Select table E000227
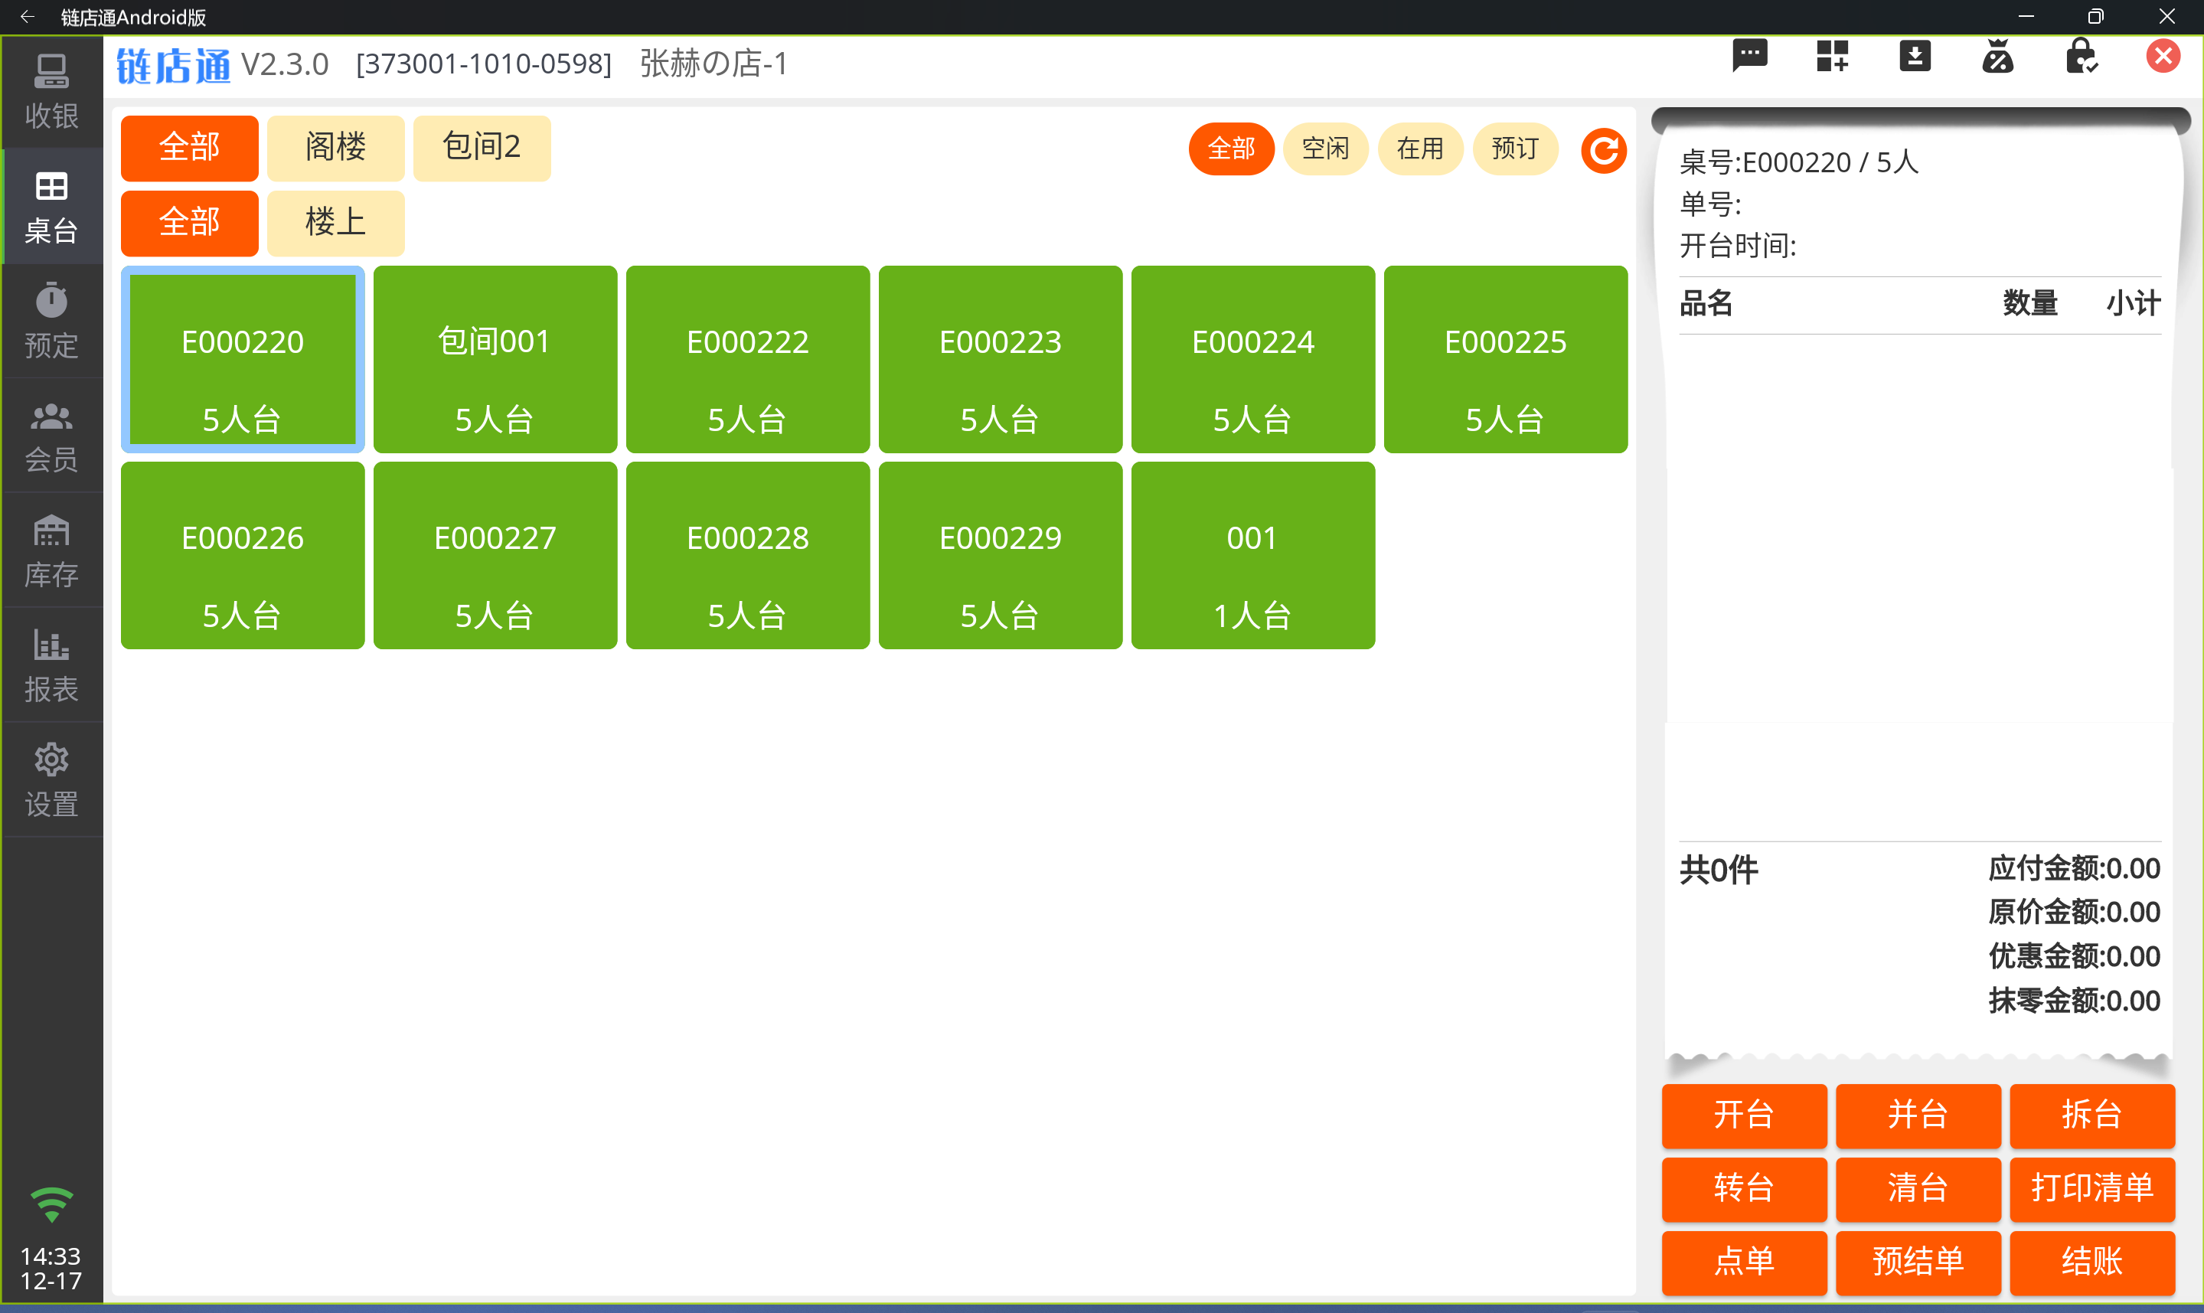Image resolution: width=2204 pixels, height=1313 pixels. tap(495, 556)
